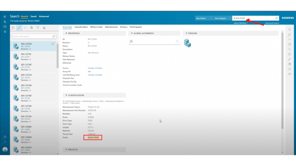The image size is (296, 166).
Task: Select the add (+) icon in right sidebar
Action: 289,54
